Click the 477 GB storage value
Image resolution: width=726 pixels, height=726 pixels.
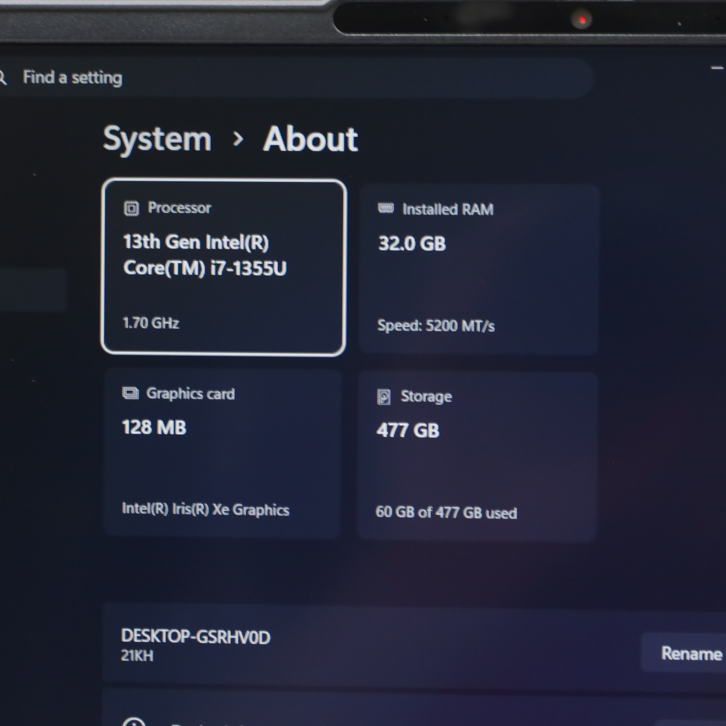click(x=407, y=430)
